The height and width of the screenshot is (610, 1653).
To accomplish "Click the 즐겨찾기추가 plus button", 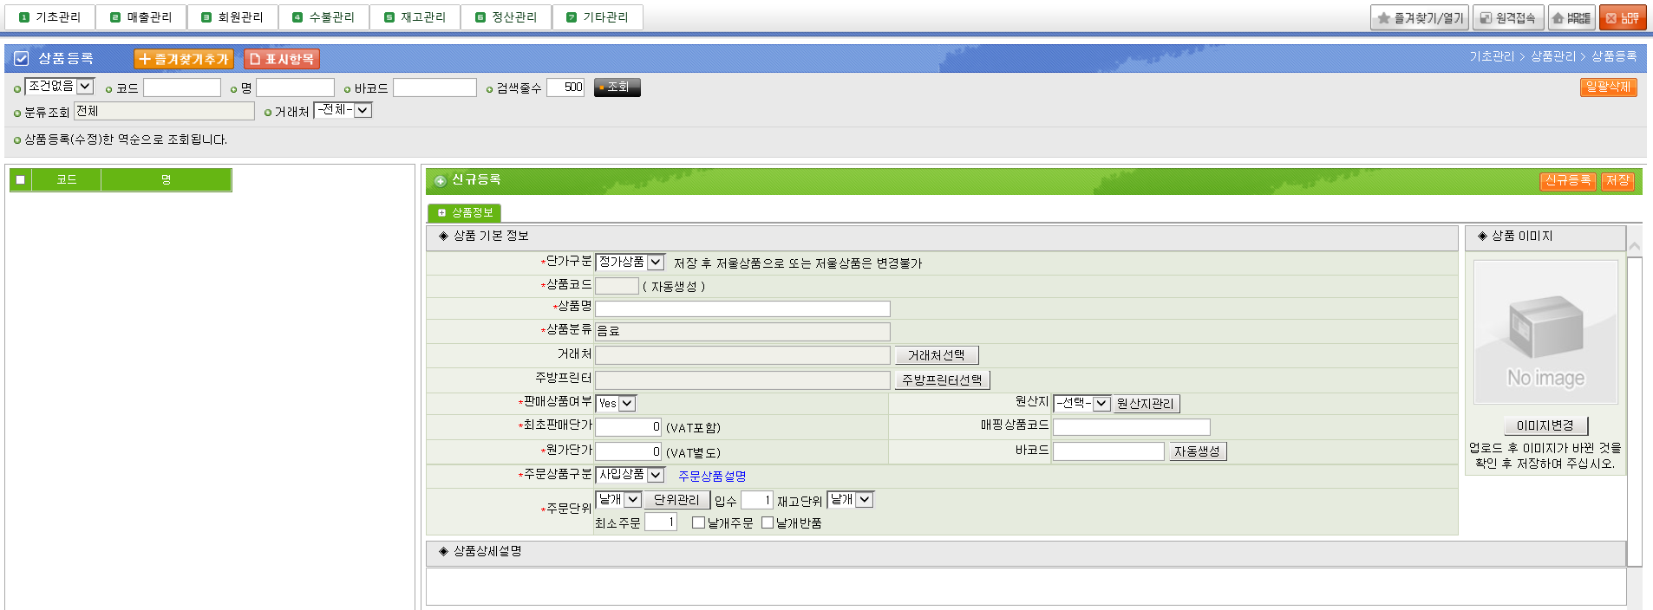I will point(183,59).
